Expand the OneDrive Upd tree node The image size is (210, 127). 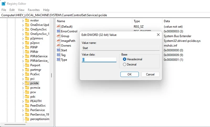point(23,25)
